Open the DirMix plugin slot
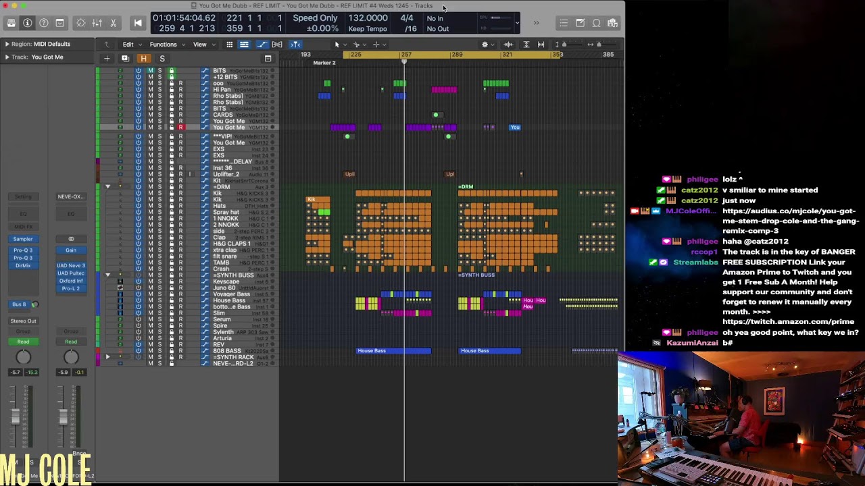This screenshot has height=486, width=865. click(x=23, y=265)
